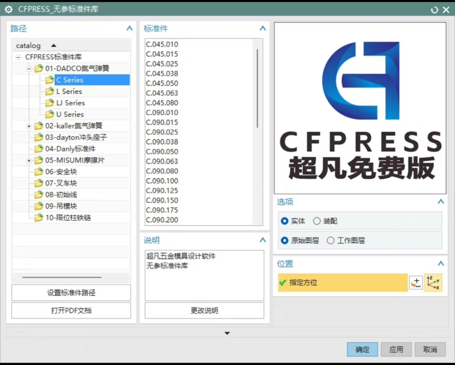Click the 应用 button
This screenshot has width=455, height=365.
396,349
